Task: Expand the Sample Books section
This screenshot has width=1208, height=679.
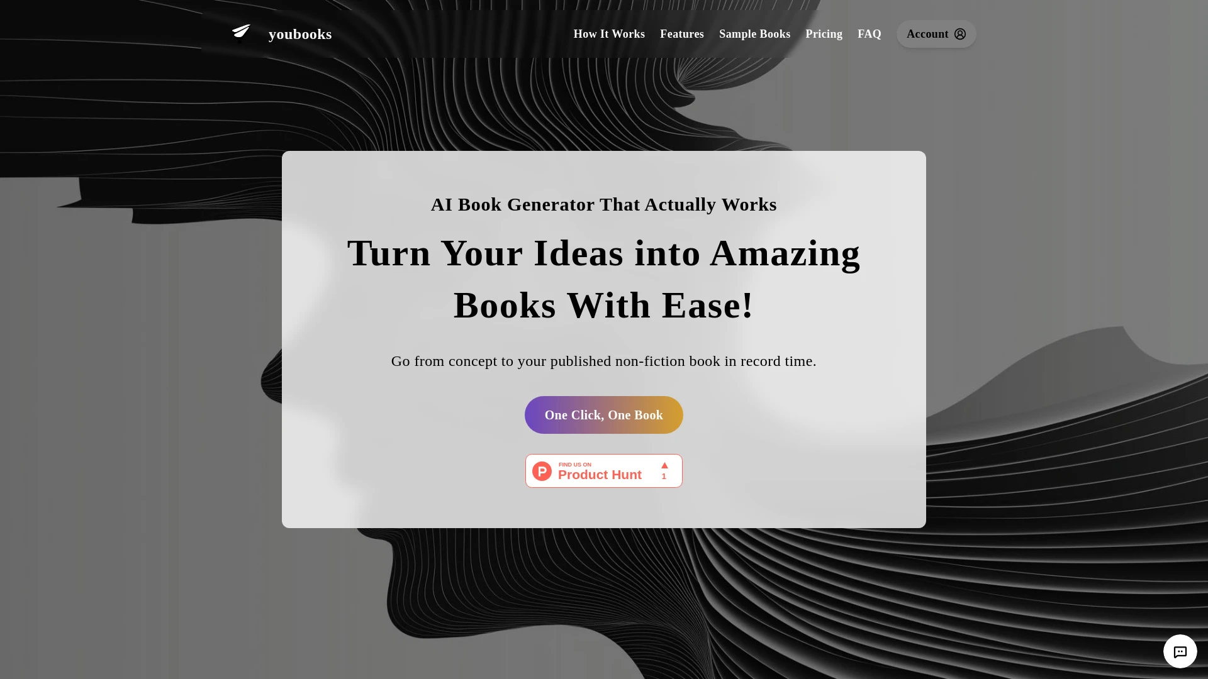Action: pos(754,34)
